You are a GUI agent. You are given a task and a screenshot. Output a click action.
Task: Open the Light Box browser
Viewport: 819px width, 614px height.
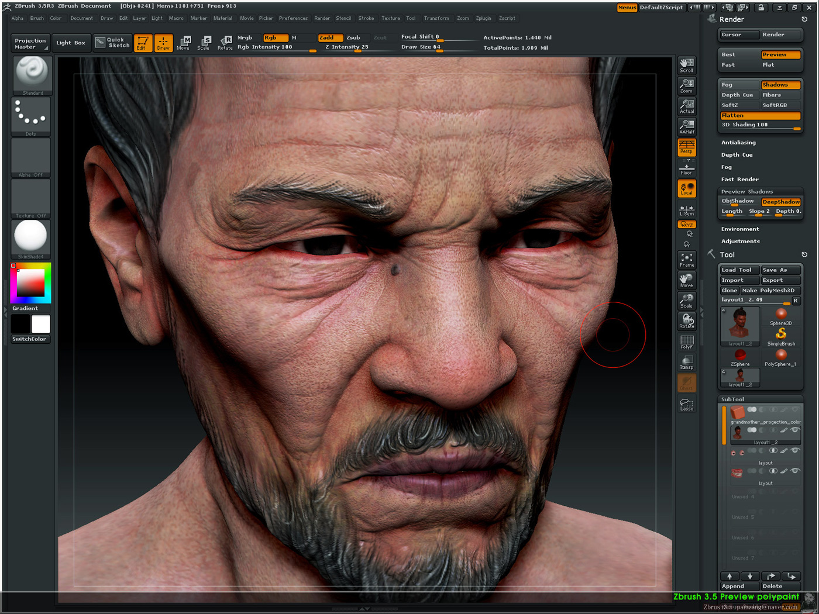coord(71,42)
